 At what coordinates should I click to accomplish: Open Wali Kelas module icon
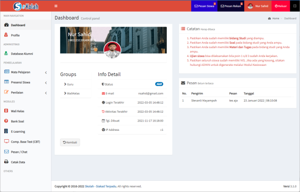pyautogui.click(x=7, y=111)
